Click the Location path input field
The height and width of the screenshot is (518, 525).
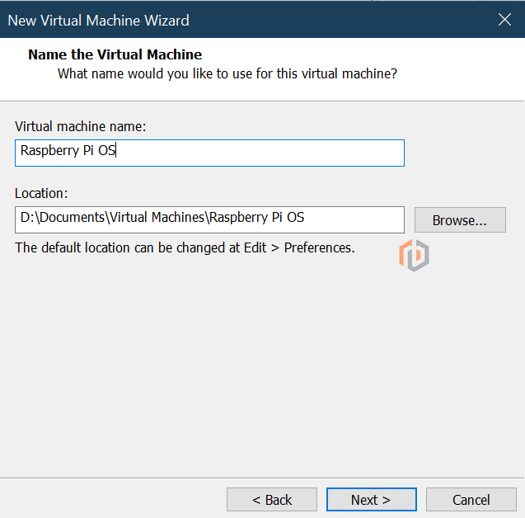209,219
